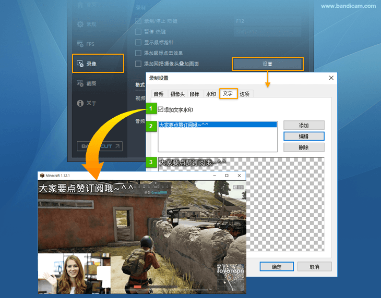Open the 截图 screenshot sidebar section
381x298 pixels.
[87, 83]
